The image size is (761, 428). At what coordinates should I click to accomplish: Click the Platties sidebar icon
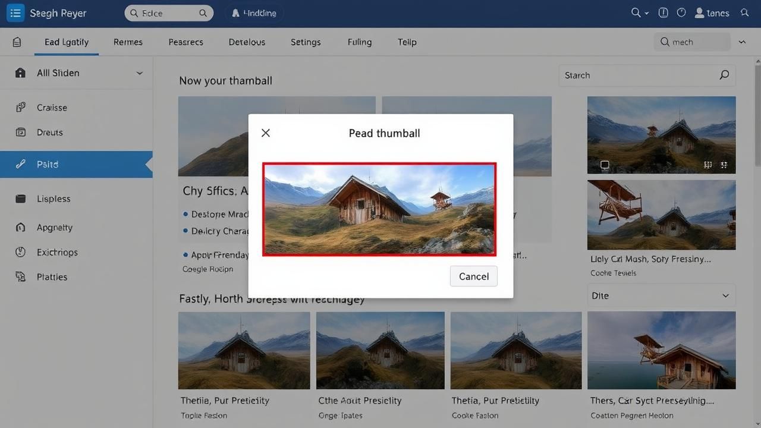pyautogui.click(x=21, y=277)
